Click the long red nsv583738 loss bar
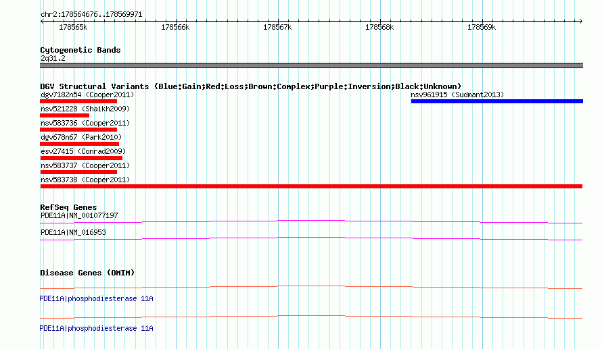The image size is (602, 349). pyautogui.click(x=311, y=186)
